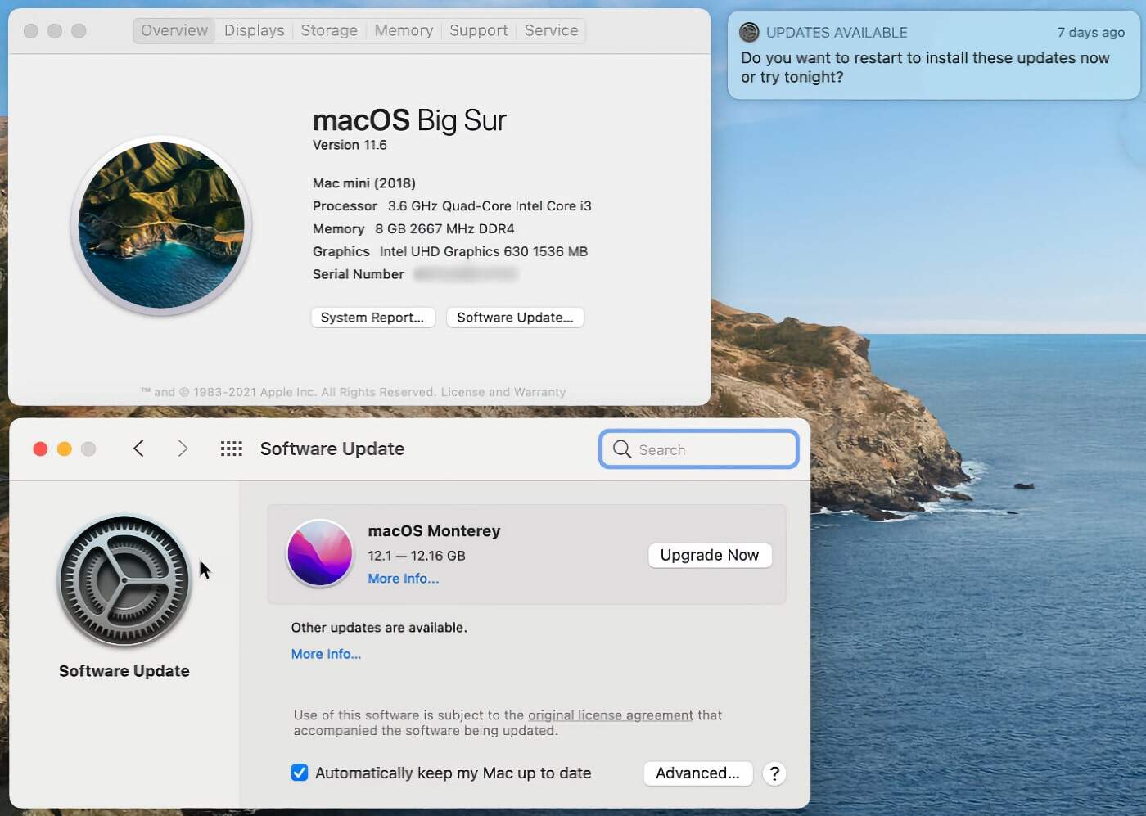Select the Storage tab
This screenshot has height=816, width=1146.
(329, 30)
